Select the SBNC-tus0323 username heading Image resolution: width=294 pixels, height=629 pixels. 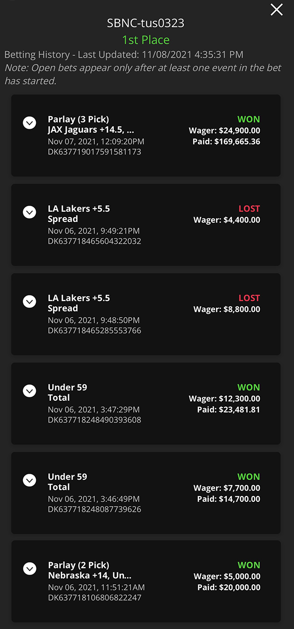(146, 24)
